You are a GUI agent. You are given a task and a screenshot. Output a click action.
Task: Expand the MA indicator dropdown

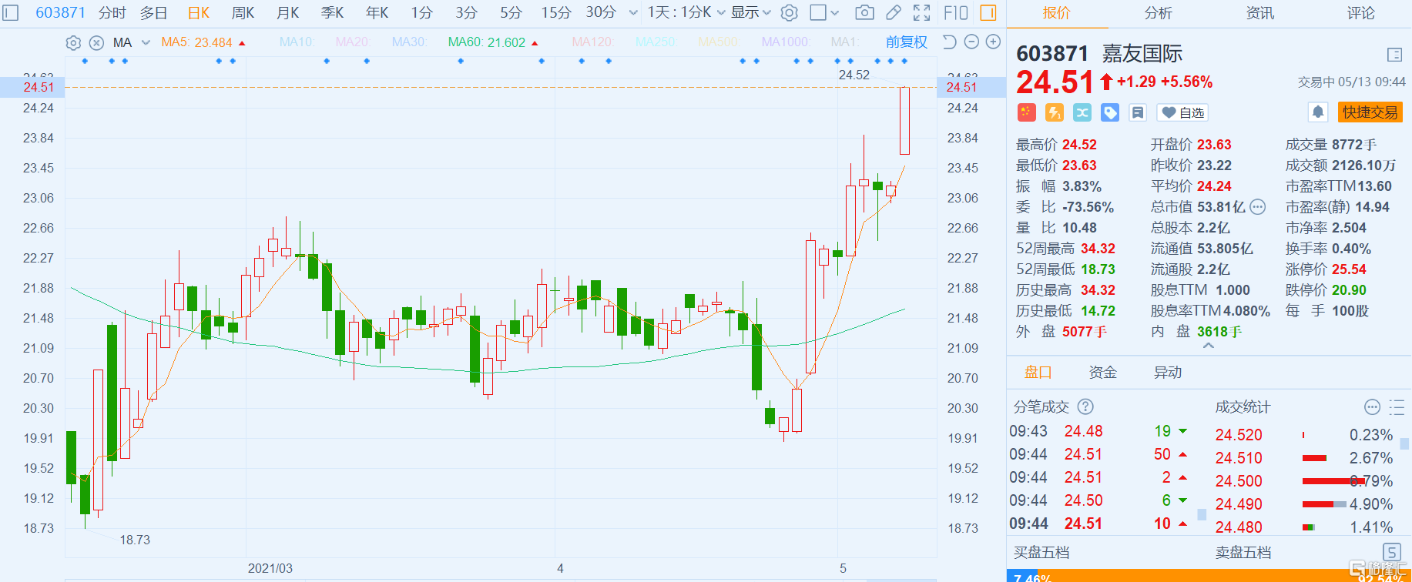[146, 42]
